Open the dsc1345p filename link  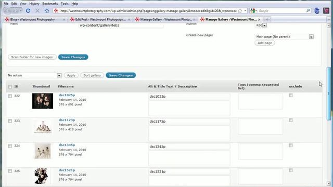(x=67, y=145)
